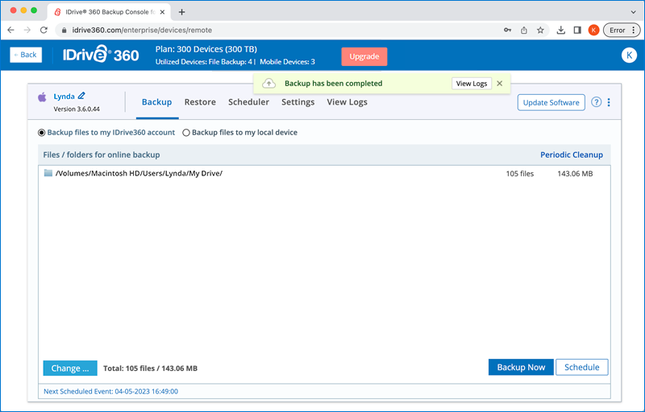This screenshot has height=412, width=645.
Task: Open saved passwords key icon
Action: [x=508, y=30]
